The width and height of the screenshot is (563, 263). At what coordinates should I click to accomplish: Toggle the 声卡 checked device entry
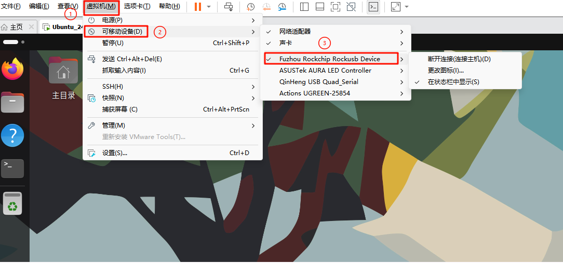[286, 43]
